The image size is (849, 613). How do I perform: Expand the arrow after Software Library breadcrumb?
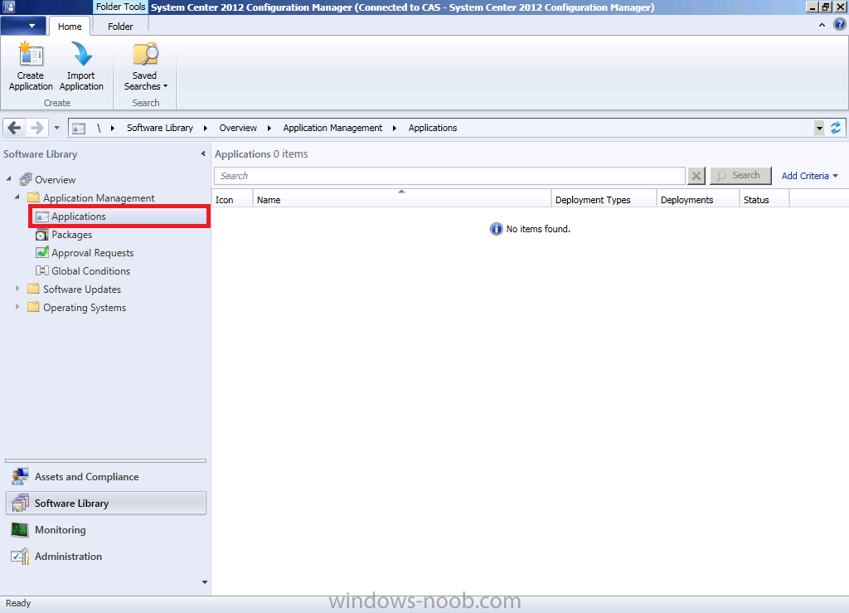206,129
